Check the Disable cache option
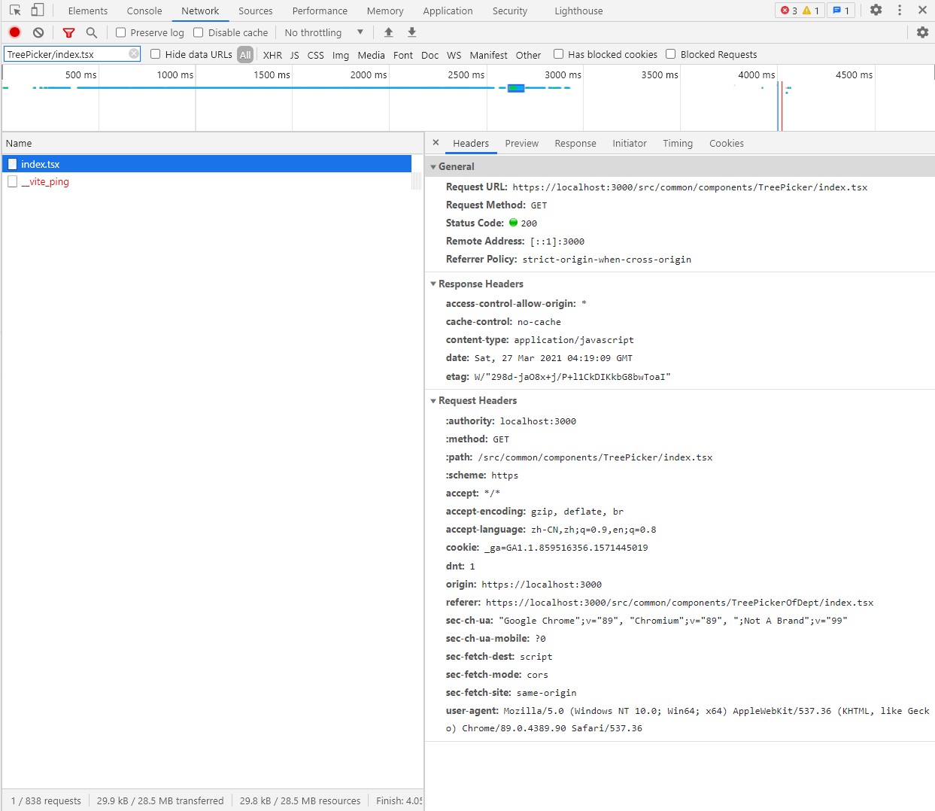The image size is (935, 811). point(199,32)
